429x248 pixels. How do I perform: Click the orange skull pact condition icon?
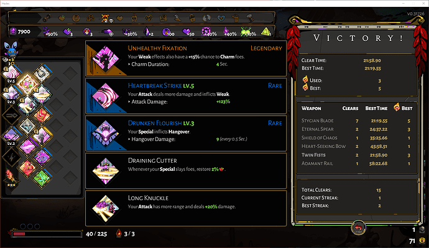105,18
